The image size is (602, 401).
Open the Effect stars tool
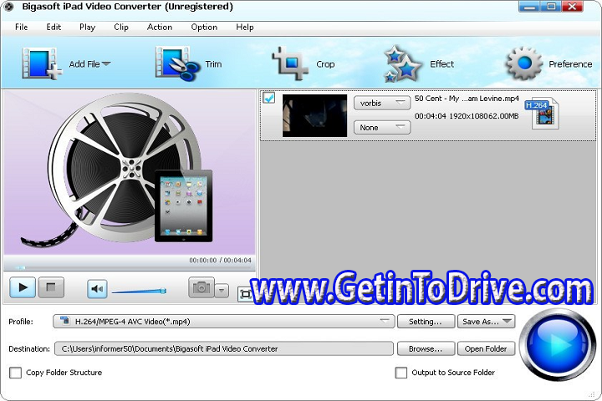click(419, 63)
